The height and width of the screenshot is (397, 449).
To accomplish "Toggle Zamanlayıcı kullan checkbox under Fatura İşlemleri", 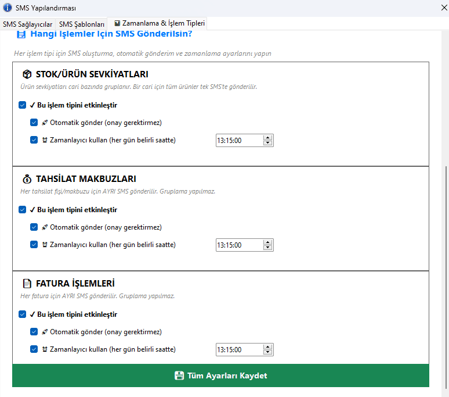I will point(34,349).
